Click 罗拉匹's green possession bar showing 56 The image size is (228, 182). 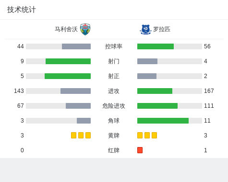click(156, 46)
